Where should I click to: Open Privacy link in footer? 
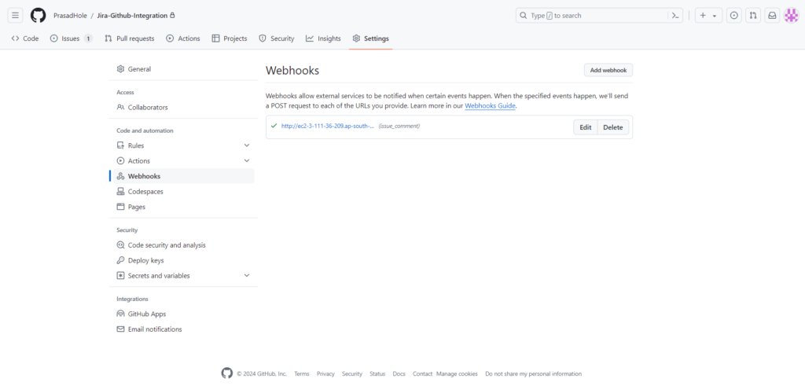coord(325,374)
